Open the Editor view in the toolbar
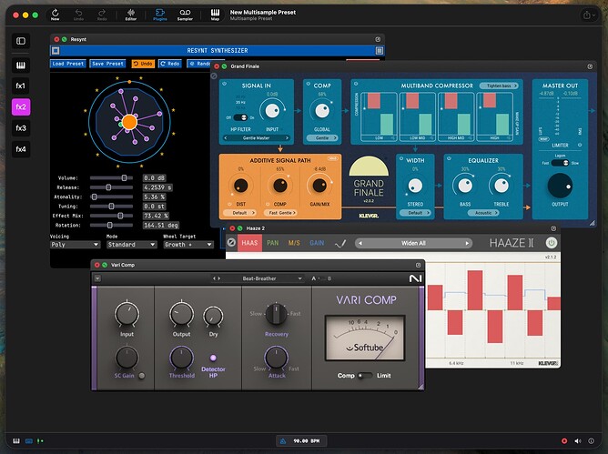 point(131,15)
